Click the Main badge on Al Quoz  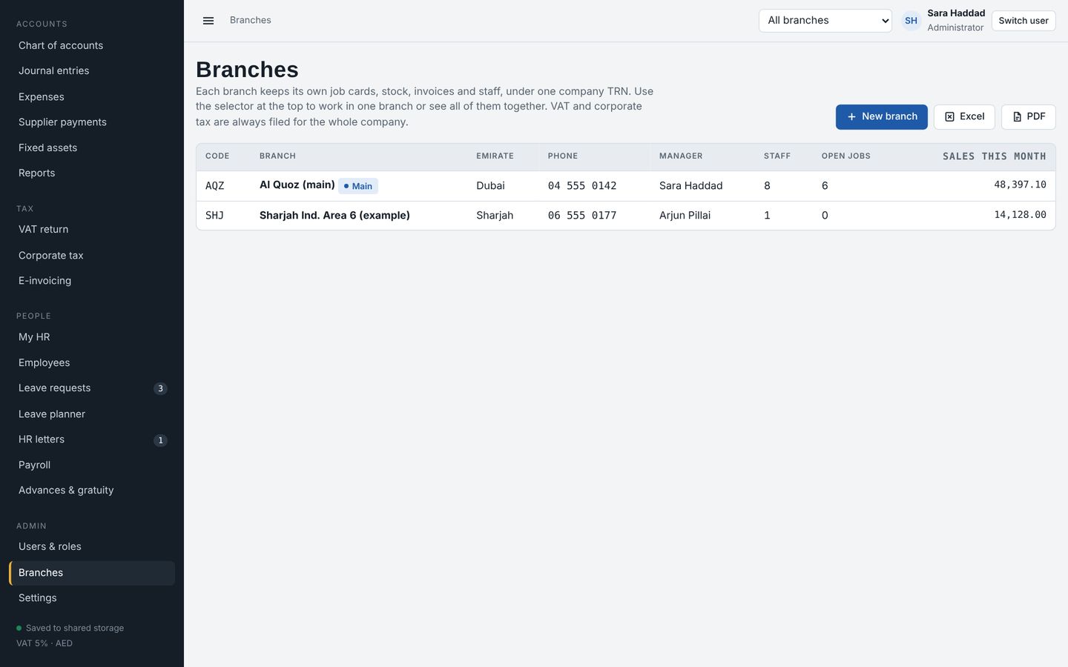click(358, 186)
